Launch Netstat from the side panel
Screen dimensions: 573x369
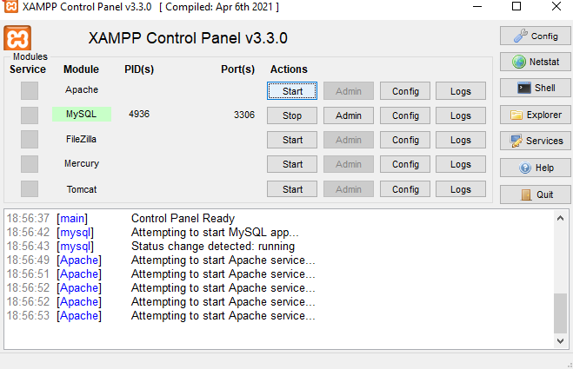point(534,62)
